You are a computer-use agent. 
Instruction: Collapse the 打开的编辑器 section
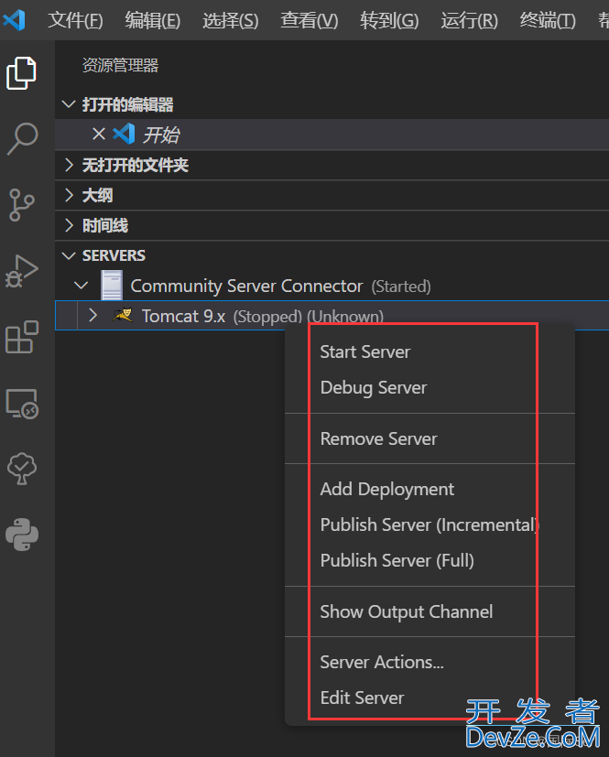point(69,104)
